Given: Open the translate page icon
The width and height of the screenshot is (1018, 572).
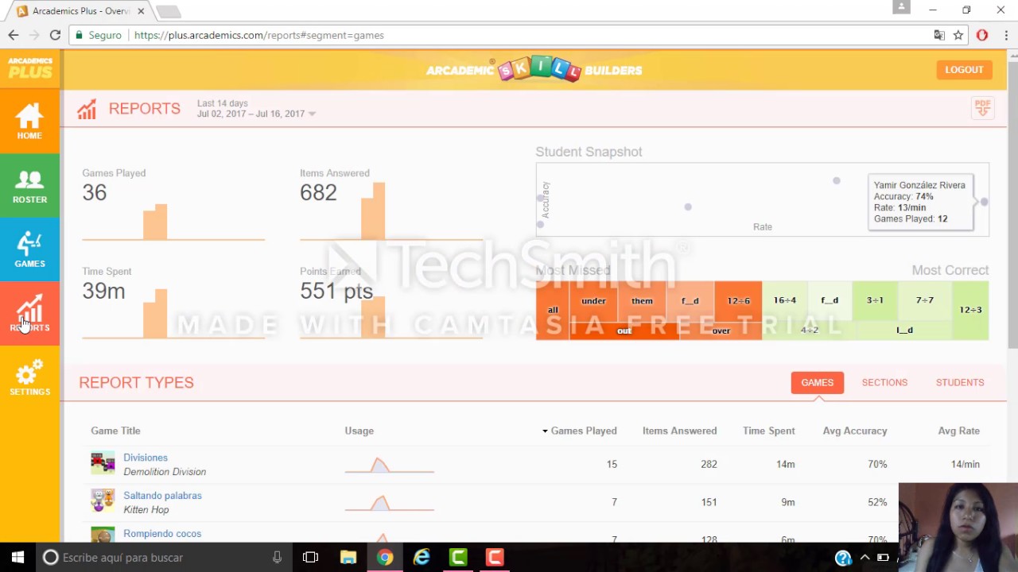Looking at the screenshot, I should click(x=939, y=35).
